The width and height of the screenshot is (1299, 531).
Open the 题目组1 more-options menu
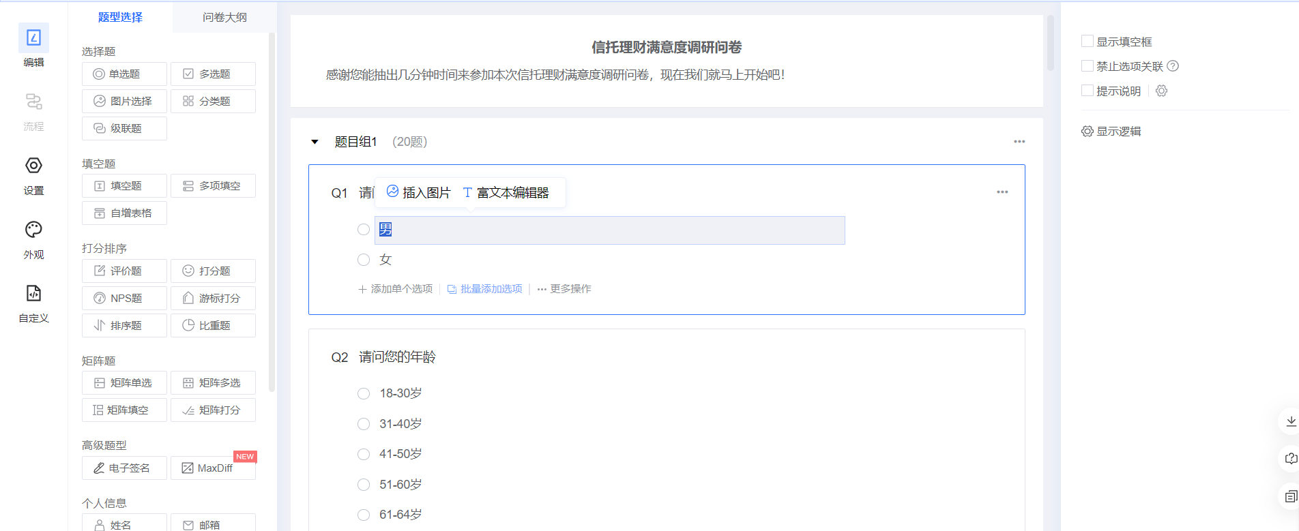(x=1019, y=142)
